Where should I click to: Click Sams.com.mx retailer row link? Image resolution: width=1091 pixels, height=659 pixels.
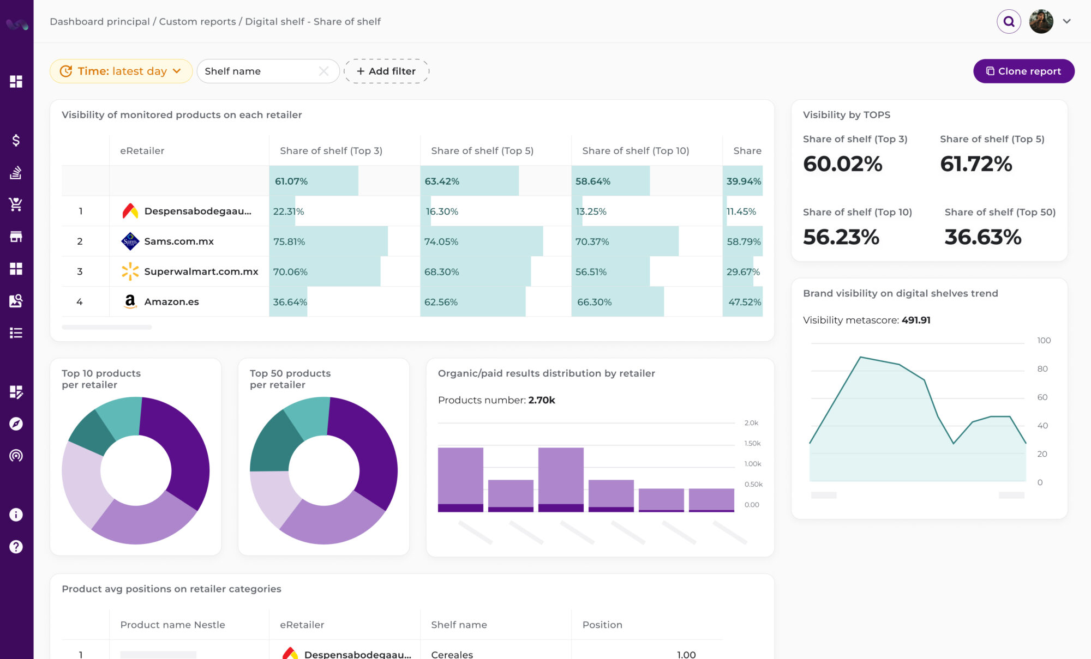coord(178,241)
